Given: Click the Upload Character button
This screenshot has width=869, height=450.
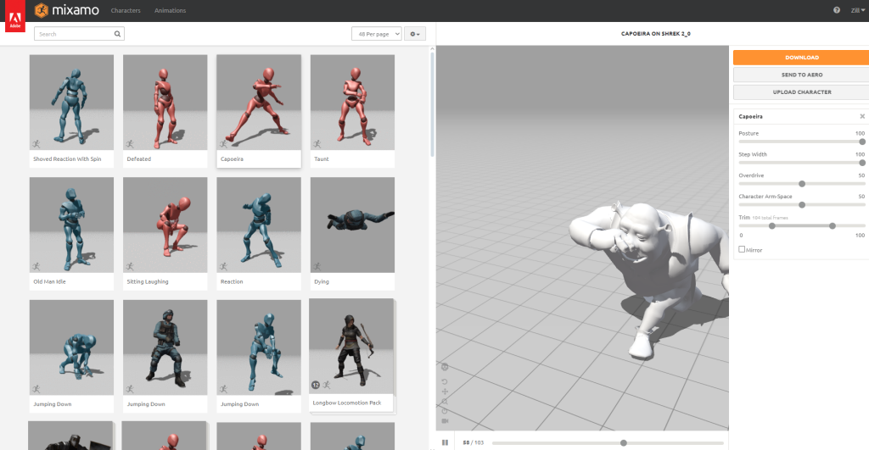Looking at the screenshot, I should [x=801, y=92].
